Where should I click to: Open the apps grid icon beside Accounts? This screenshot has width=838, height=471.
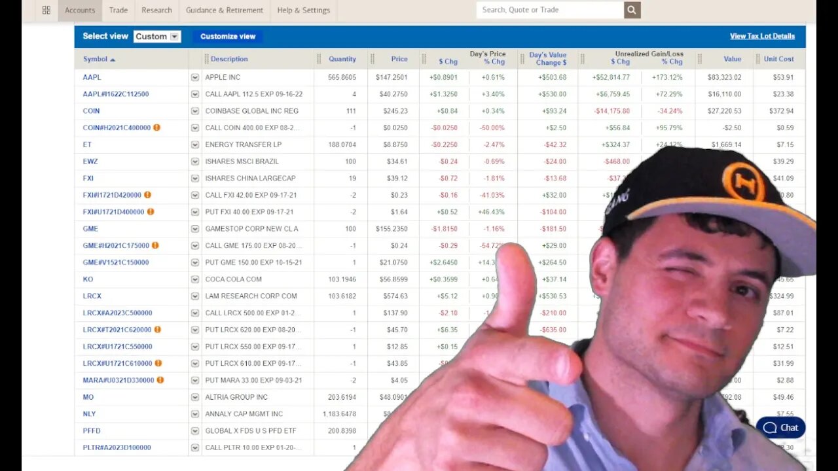pyautogui.click(x=46, y=10)
